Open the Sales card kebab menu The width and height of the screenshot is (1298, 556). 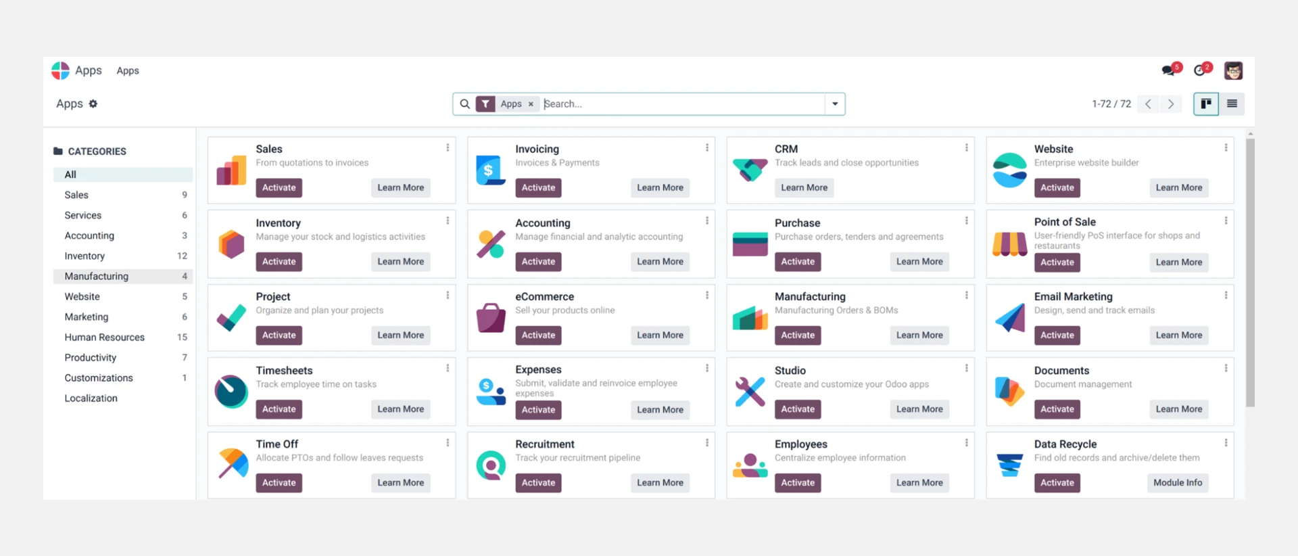[x=448, y=147]
